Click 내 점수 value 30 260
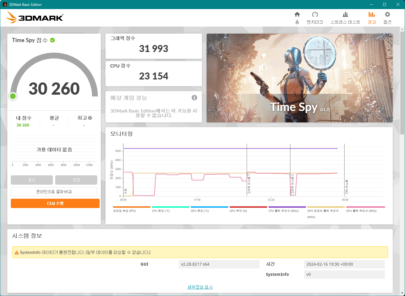 23,125
